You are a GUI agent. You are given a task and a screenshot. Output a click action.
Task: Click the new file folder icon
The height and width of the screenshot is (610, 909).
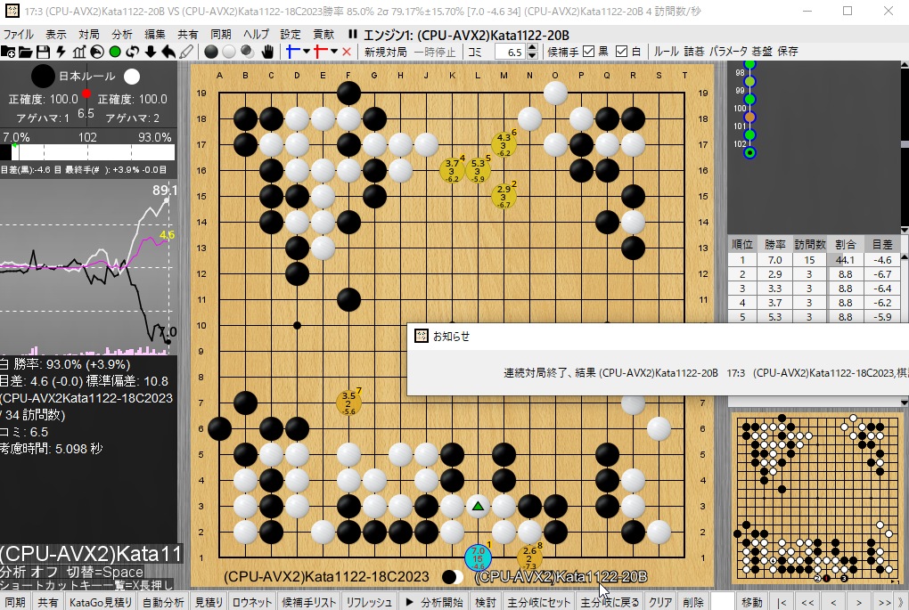coord(8,53)
